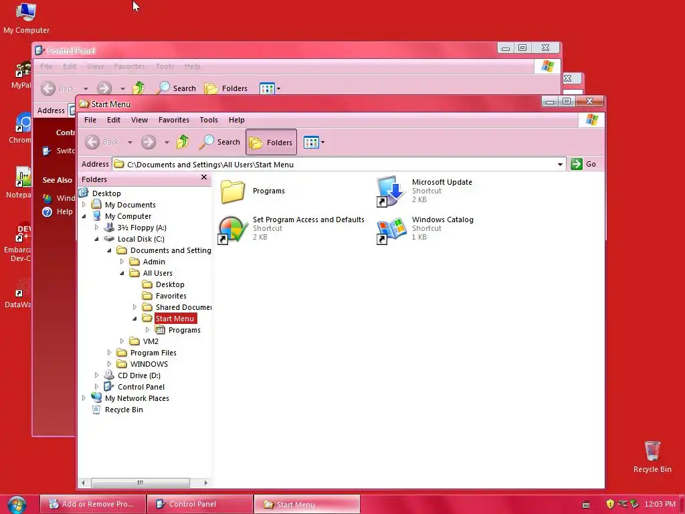This screenshot has width=685, height=514.
Task: Click the Views icon in Start Menu toolbar
Action: pos(311,142)
